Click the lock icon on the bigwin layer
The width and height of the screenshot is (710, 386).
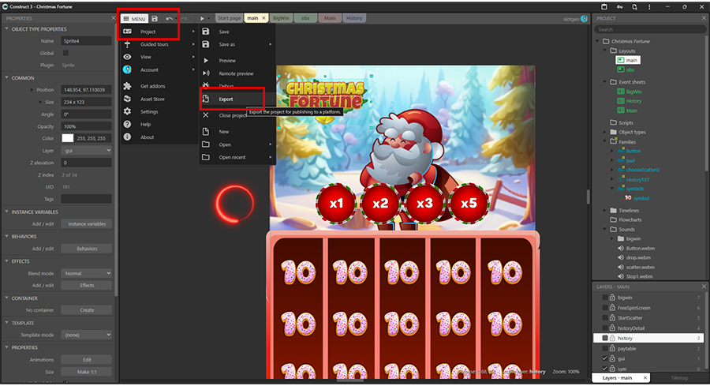pyautogui.click(x=612, y=298)
